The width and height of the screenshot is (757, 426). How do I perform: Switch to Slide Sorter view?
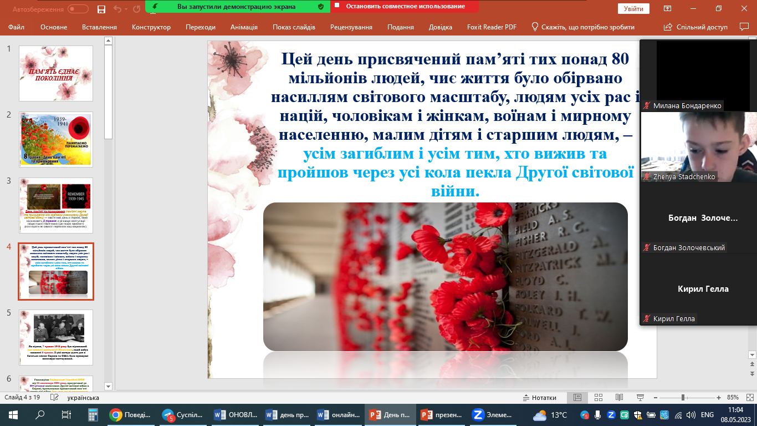coord(598,398)
